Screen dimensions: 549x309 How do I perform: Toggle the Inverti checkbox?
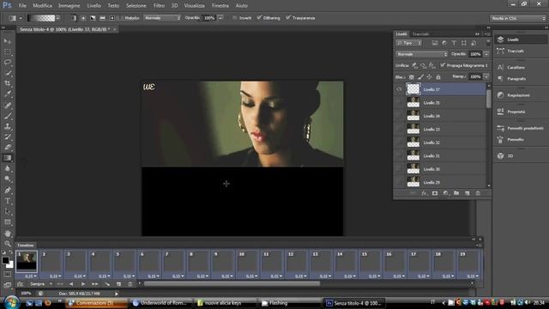point(234,18)
